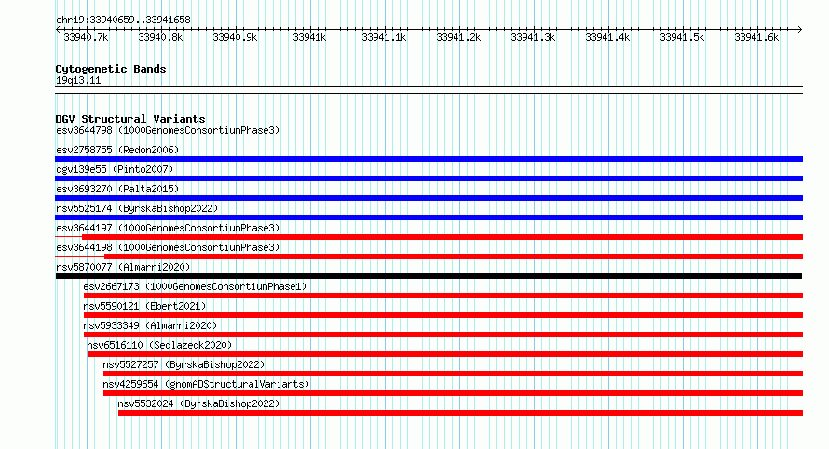Click the 33941.6k ruler tick label

(x=756, y=37)
